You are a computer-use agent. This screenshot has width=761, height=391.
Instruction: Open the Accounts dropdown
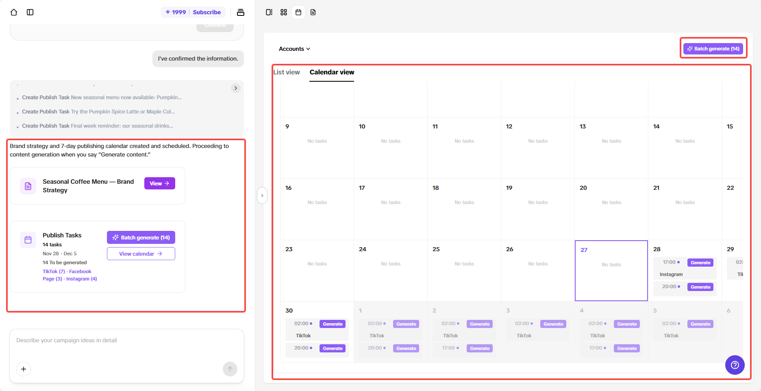[x=294, y=49]
